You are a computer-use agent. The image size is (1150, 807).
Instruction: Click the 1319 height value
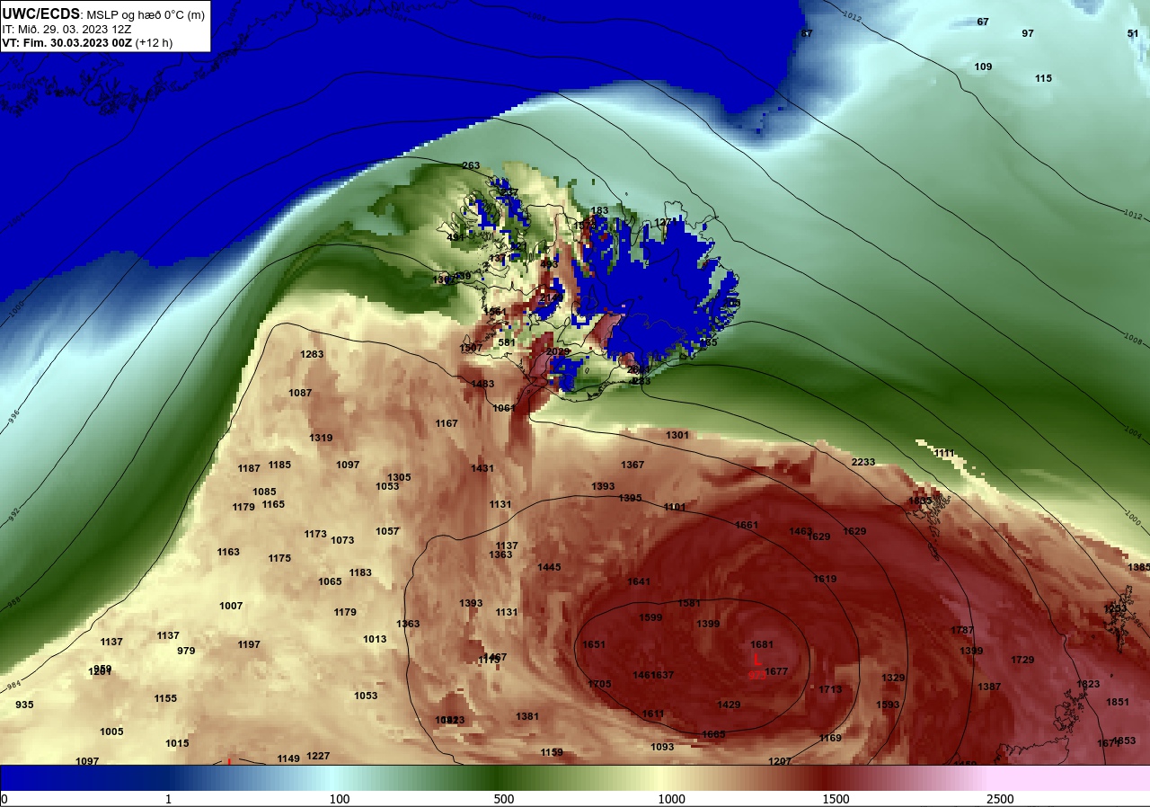(321, 438)
